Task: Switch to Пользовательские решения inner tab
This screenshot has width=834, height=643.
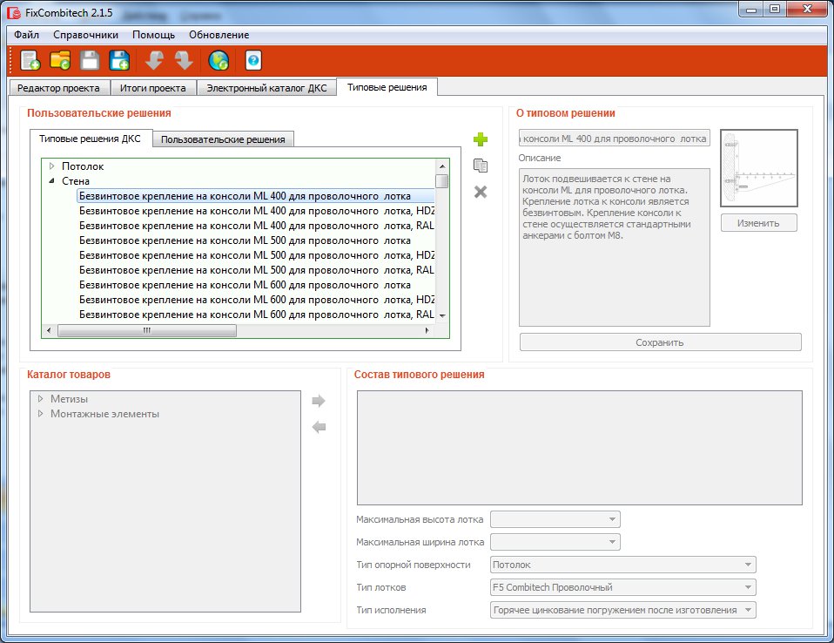Action: coord(223,139)
